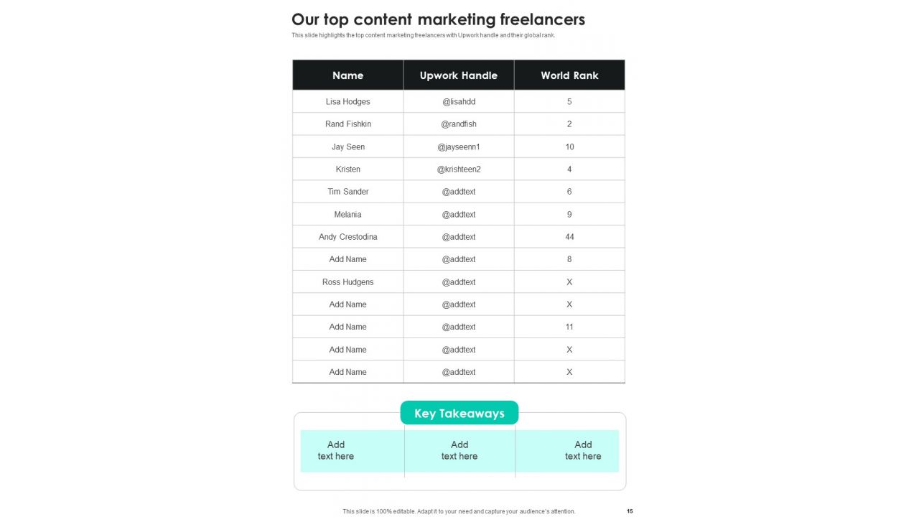Click the World Rank column header
This screenshot has width=919, height=517.
569,75
